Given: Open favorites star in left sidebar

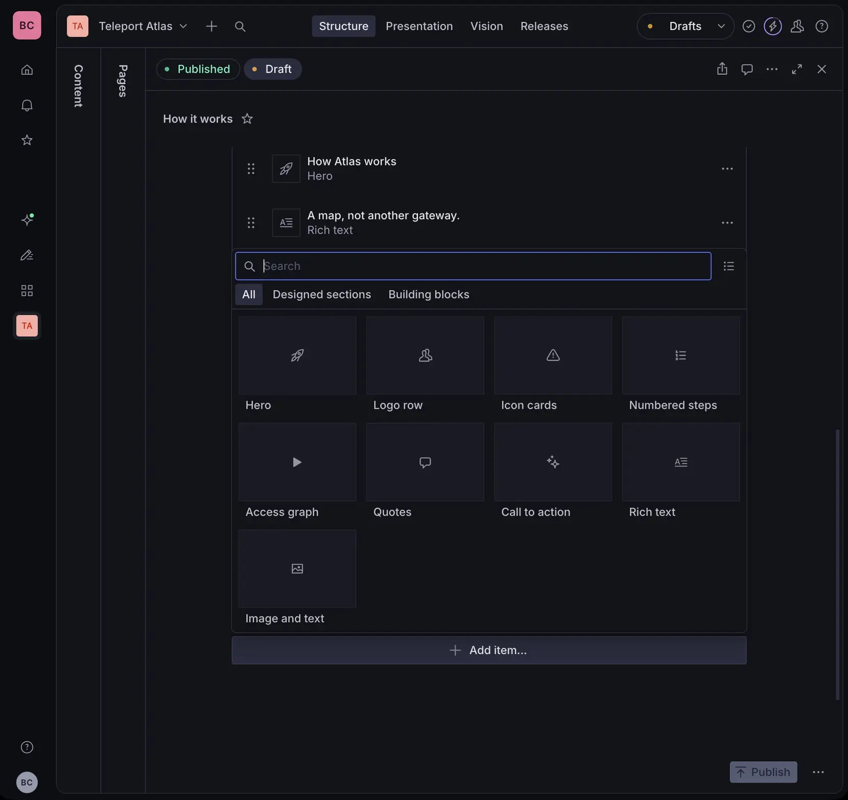Looking at the screenshot, I should click(x=27, y=140).
